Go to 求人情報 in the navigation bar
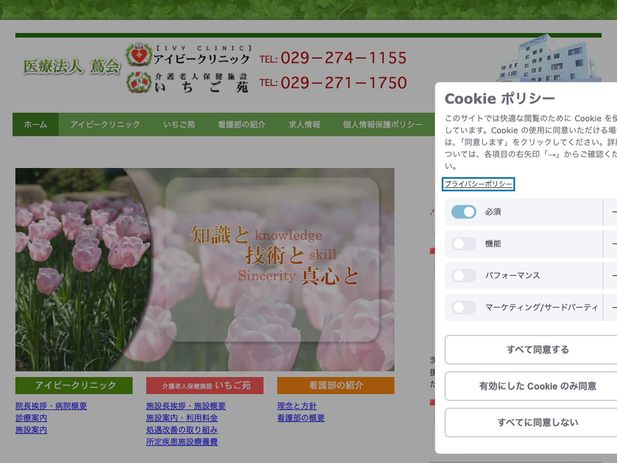Viewport: 617px width, 463px height. pos(304,124)
